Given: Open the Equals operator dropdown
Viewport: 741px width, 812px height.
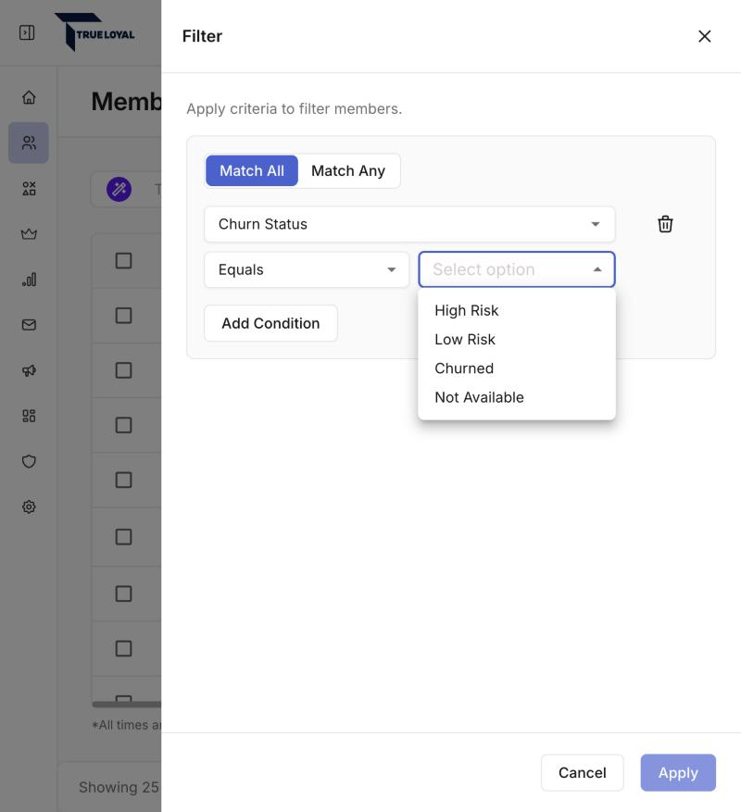Looking at the screenshot, I should pos(307,269).
